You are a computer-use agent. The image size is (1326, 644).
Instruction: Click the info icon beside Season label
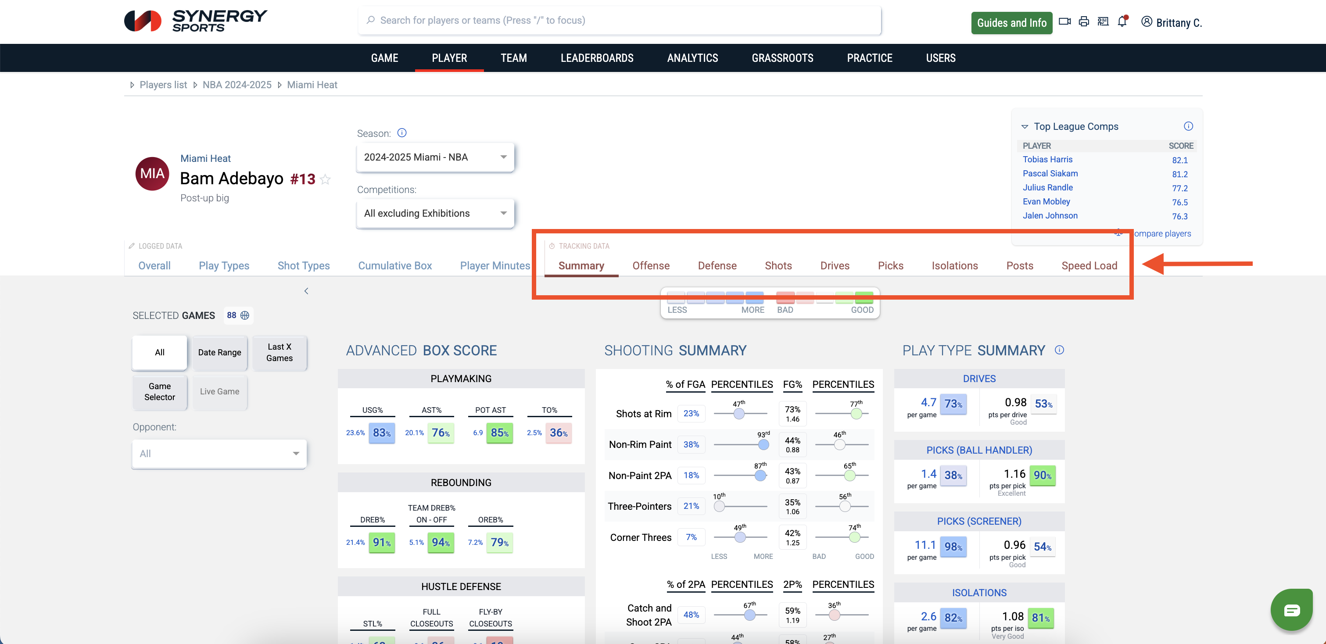click(x=402, y=133)
